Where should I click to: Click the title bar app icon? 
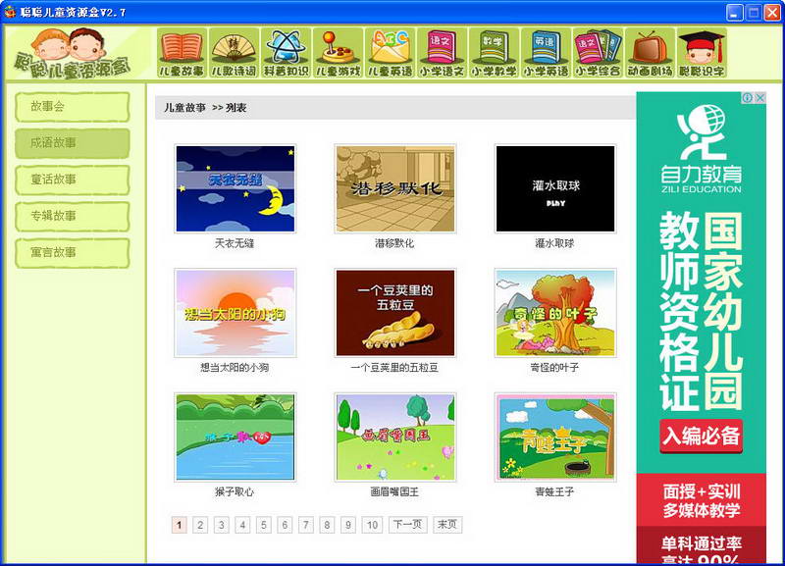tap(10, 12)
